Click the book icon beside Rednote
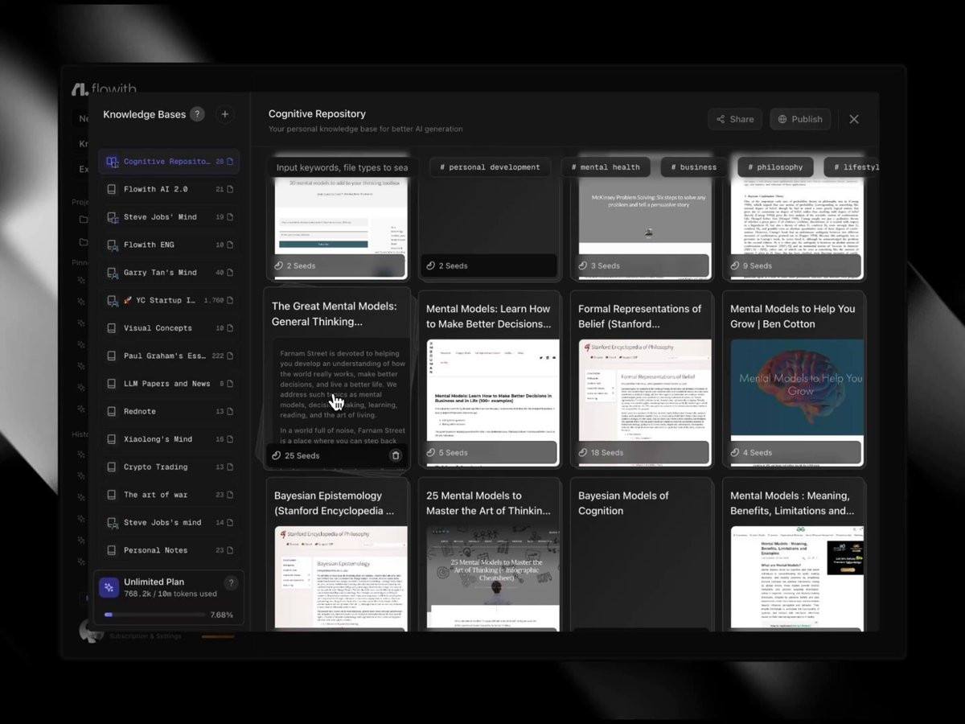965x724 pixels. coord(113,412)
